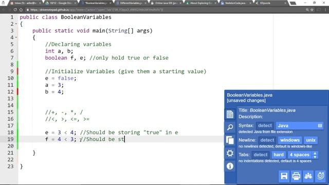The height and width of the screenshot is (185, 329).
Task: Collapse code fold at line 2
Action: [16, 24]
